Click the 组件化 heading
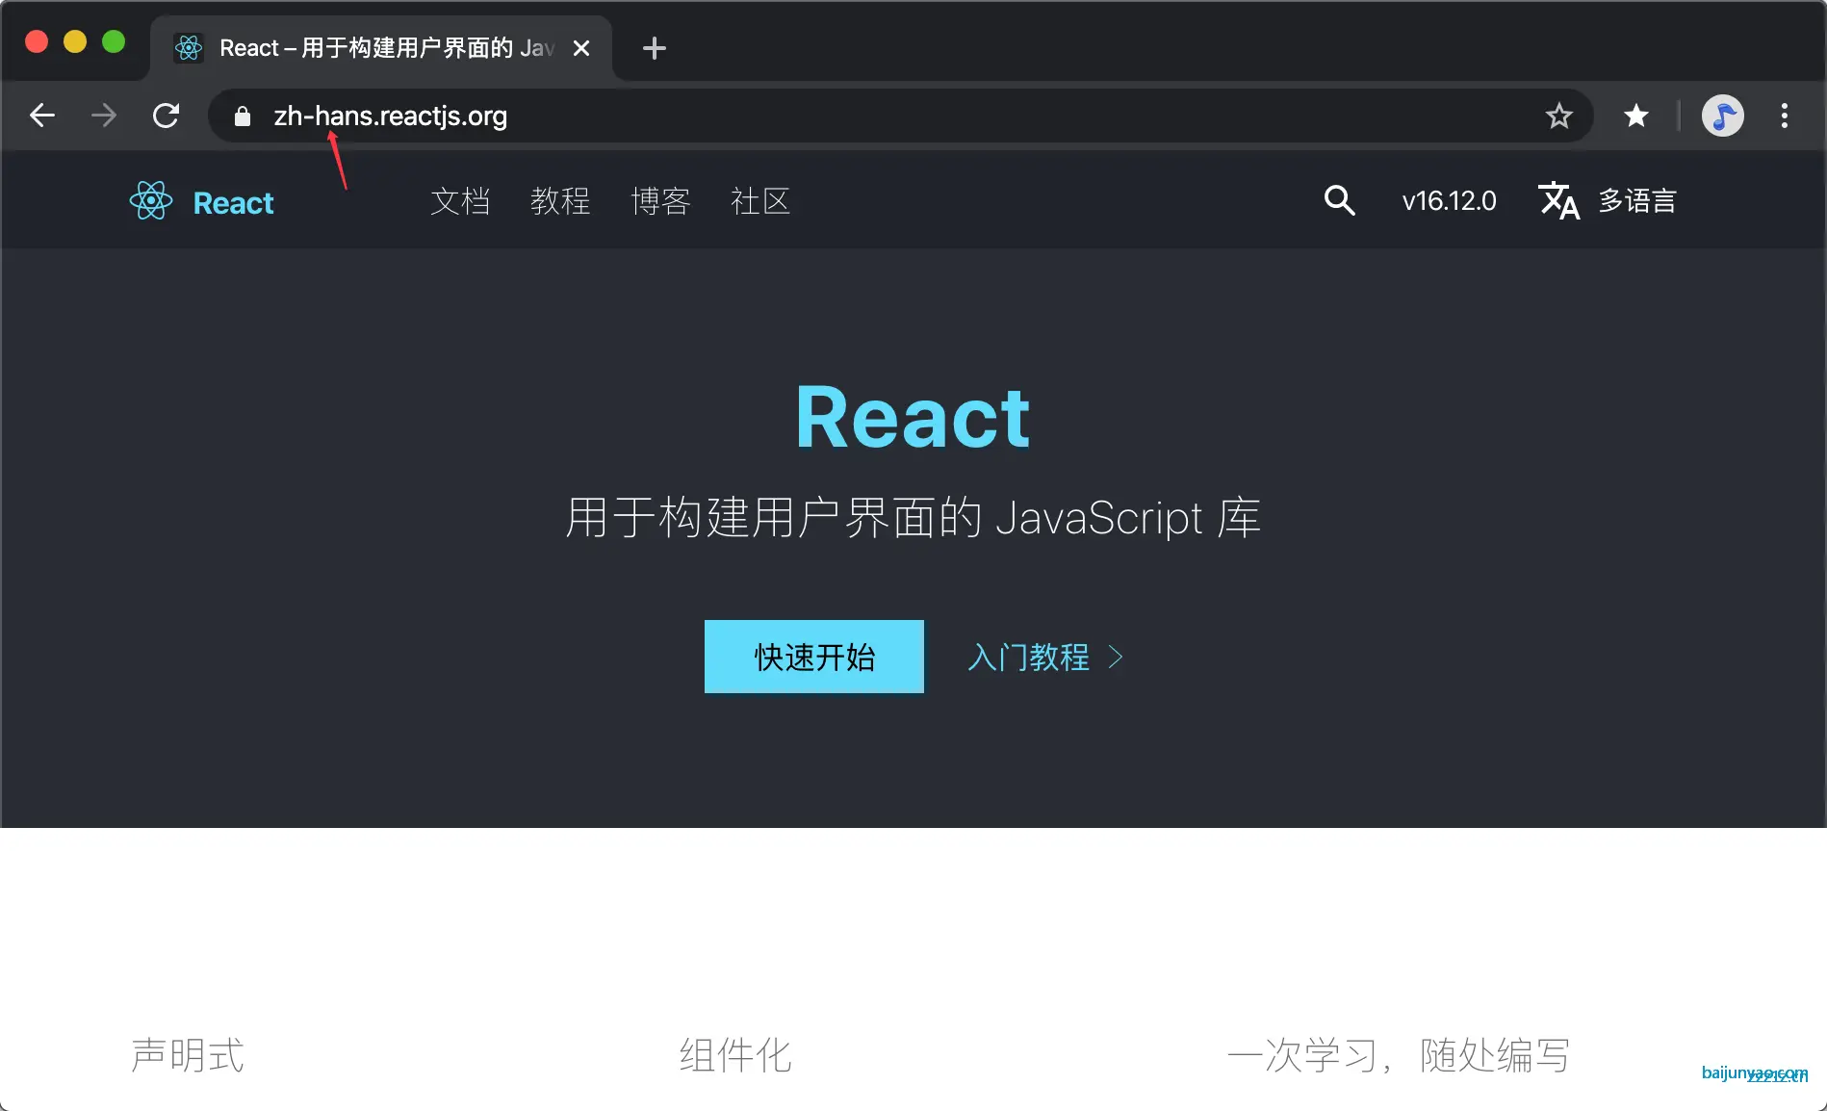Image resolution: width=1827 pixels, height=1111 pixels. pos(735,1055)
